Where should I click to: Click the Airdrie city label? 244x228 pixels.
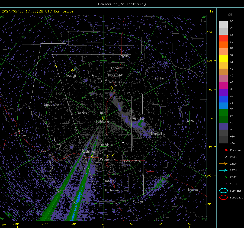(107, 145)
